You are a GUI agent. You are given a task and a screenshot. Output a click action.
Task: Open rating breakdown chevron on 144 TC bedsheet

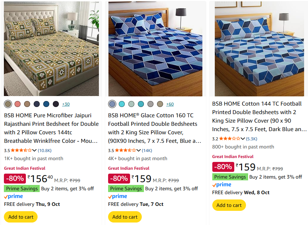click(x=243, y=139)
